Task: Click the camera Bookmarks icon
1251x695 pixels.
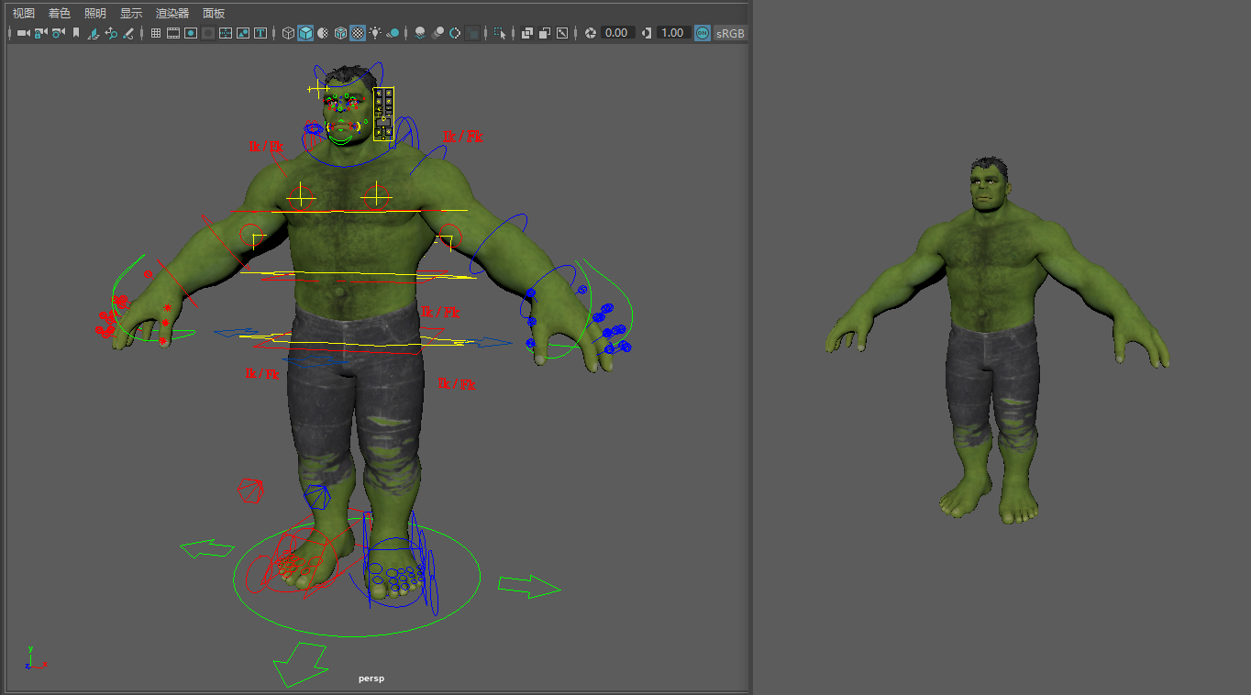Action: coord(76,33)
